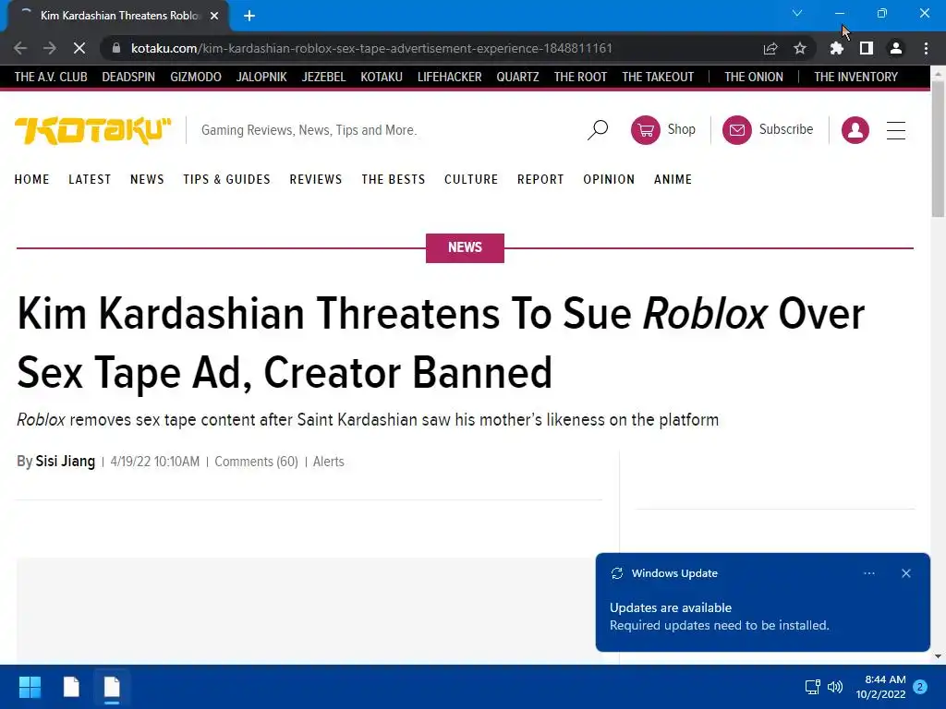Open Windows Update notification options ellipsis
Viewport: 946px width, 709px height.
click(x=868, y=573)
